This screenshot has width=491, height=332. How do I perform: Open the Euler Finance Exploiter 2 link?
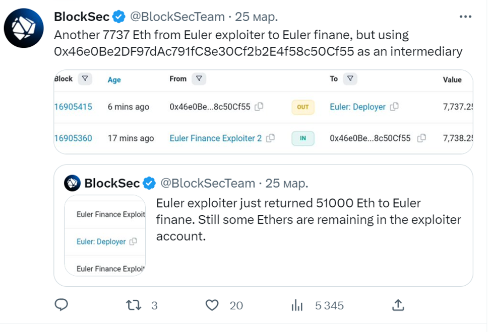pos(216,138)
